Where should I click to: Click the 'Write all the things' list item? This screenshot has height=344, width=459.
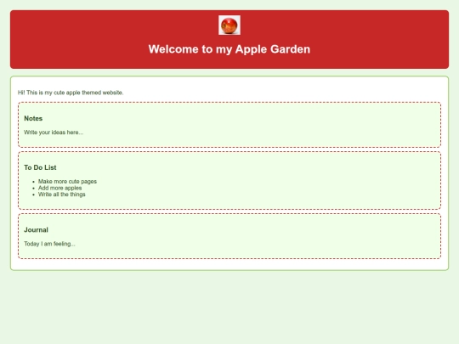[62, 195]
